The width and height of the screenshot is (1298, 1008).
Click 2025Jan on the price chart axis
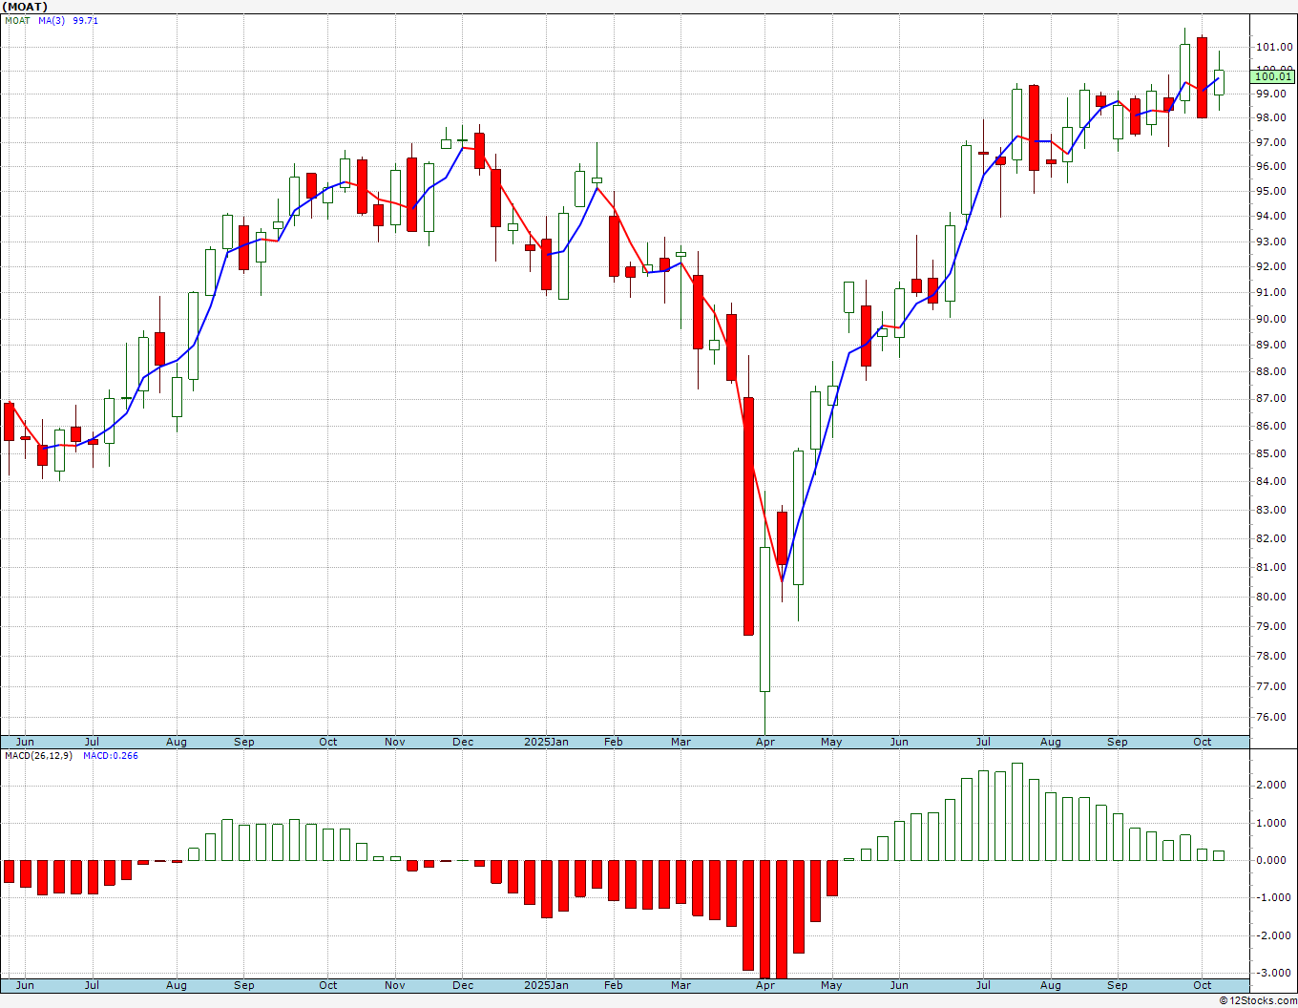click(547, 742)
